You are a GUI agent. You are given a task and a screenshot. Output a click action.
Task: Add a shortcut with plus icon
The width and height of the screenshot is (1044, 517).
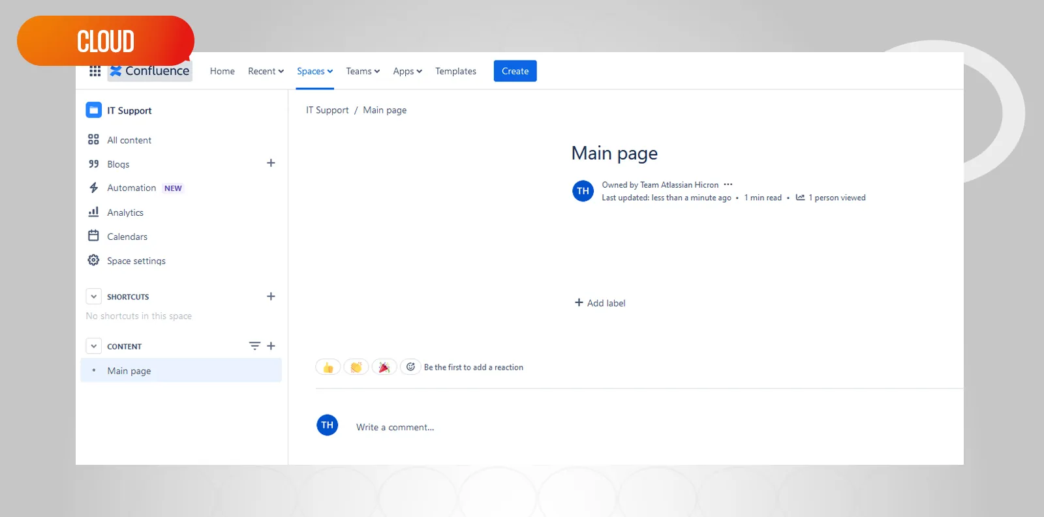pos(271,297)
